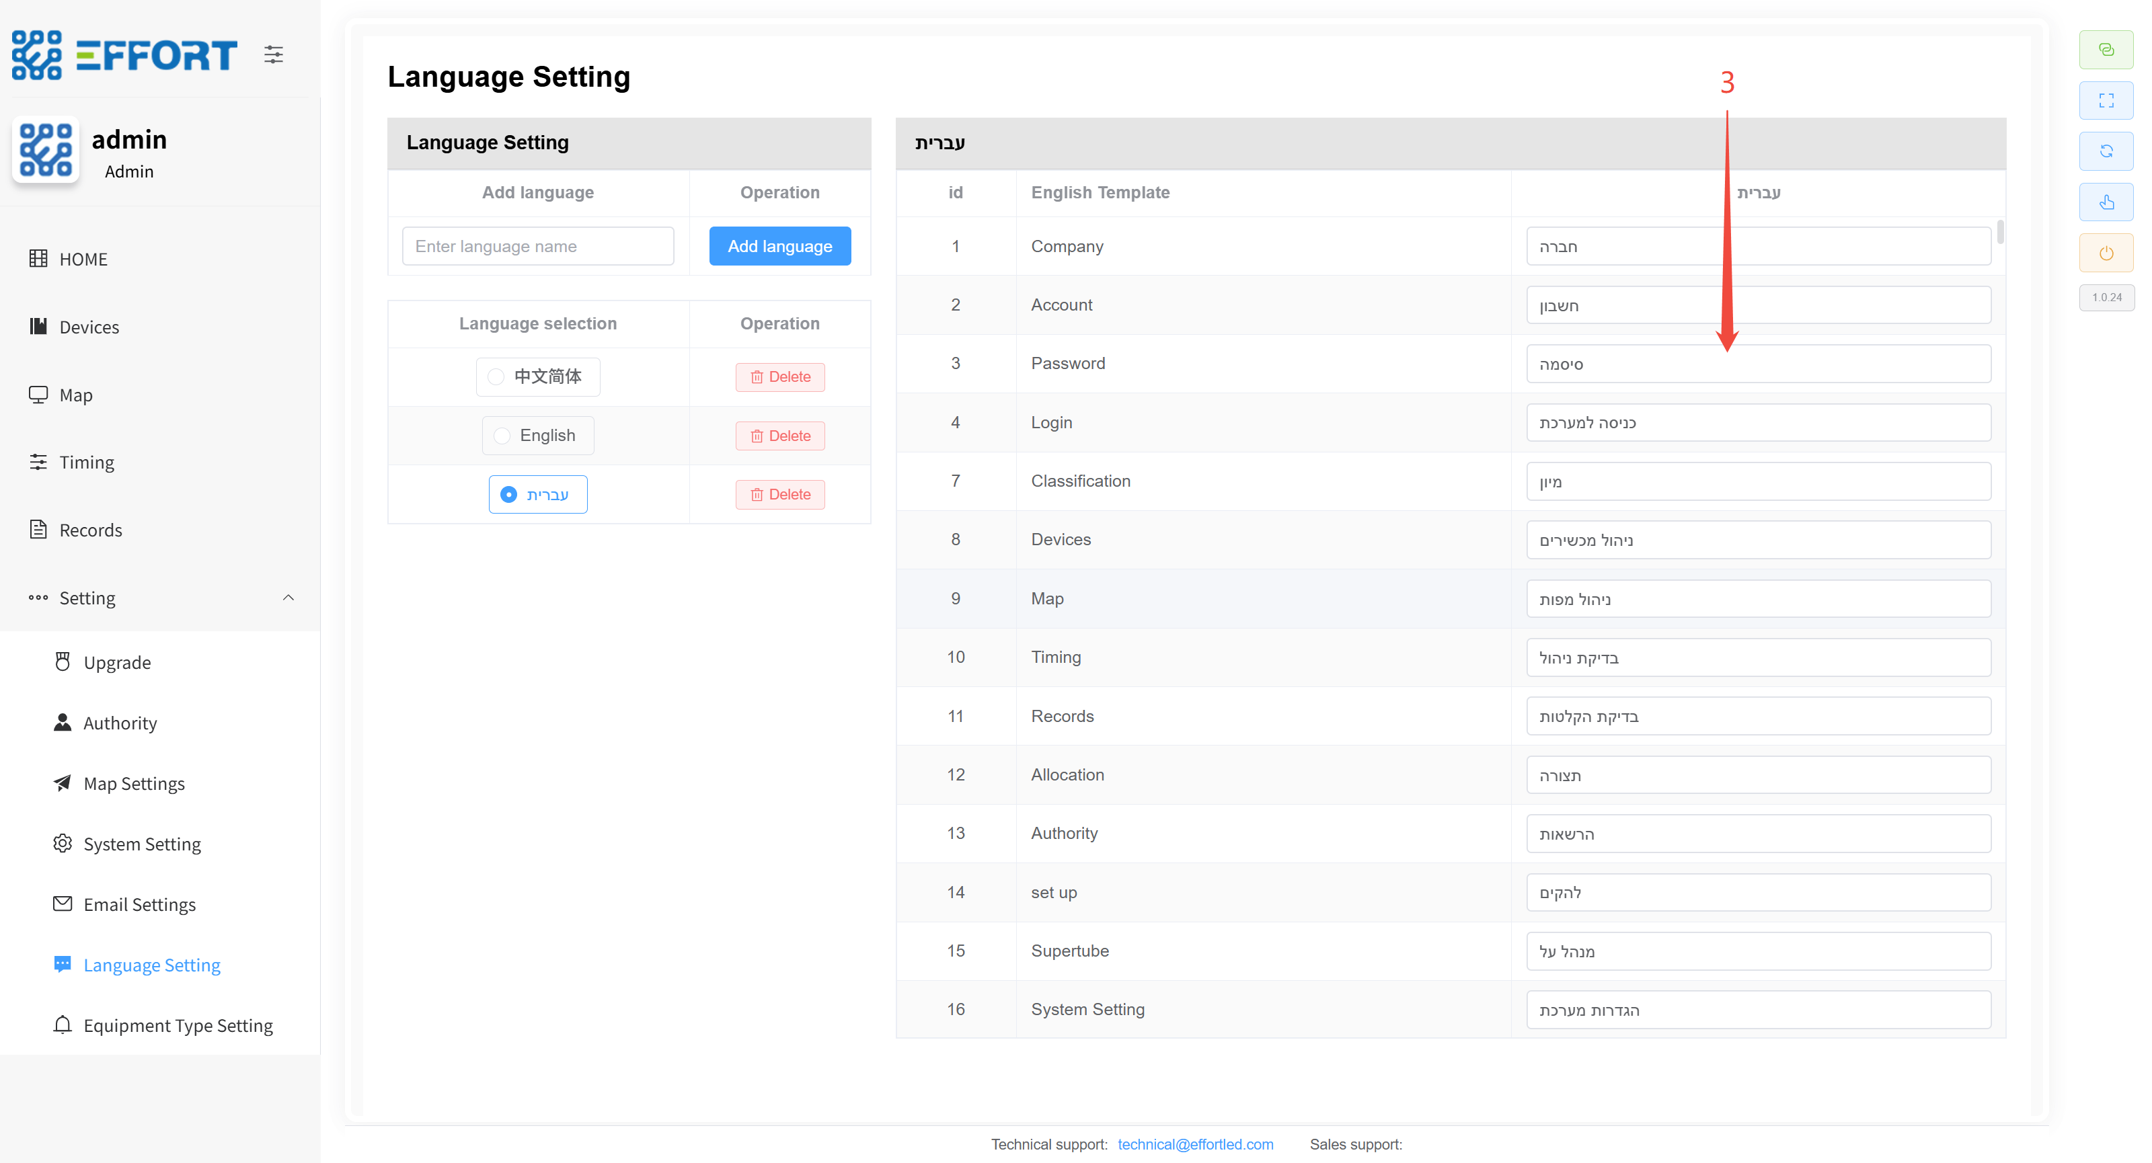Select the עברית language radio button
This screenshot has height=1163, width=2152.
point(509,494)
